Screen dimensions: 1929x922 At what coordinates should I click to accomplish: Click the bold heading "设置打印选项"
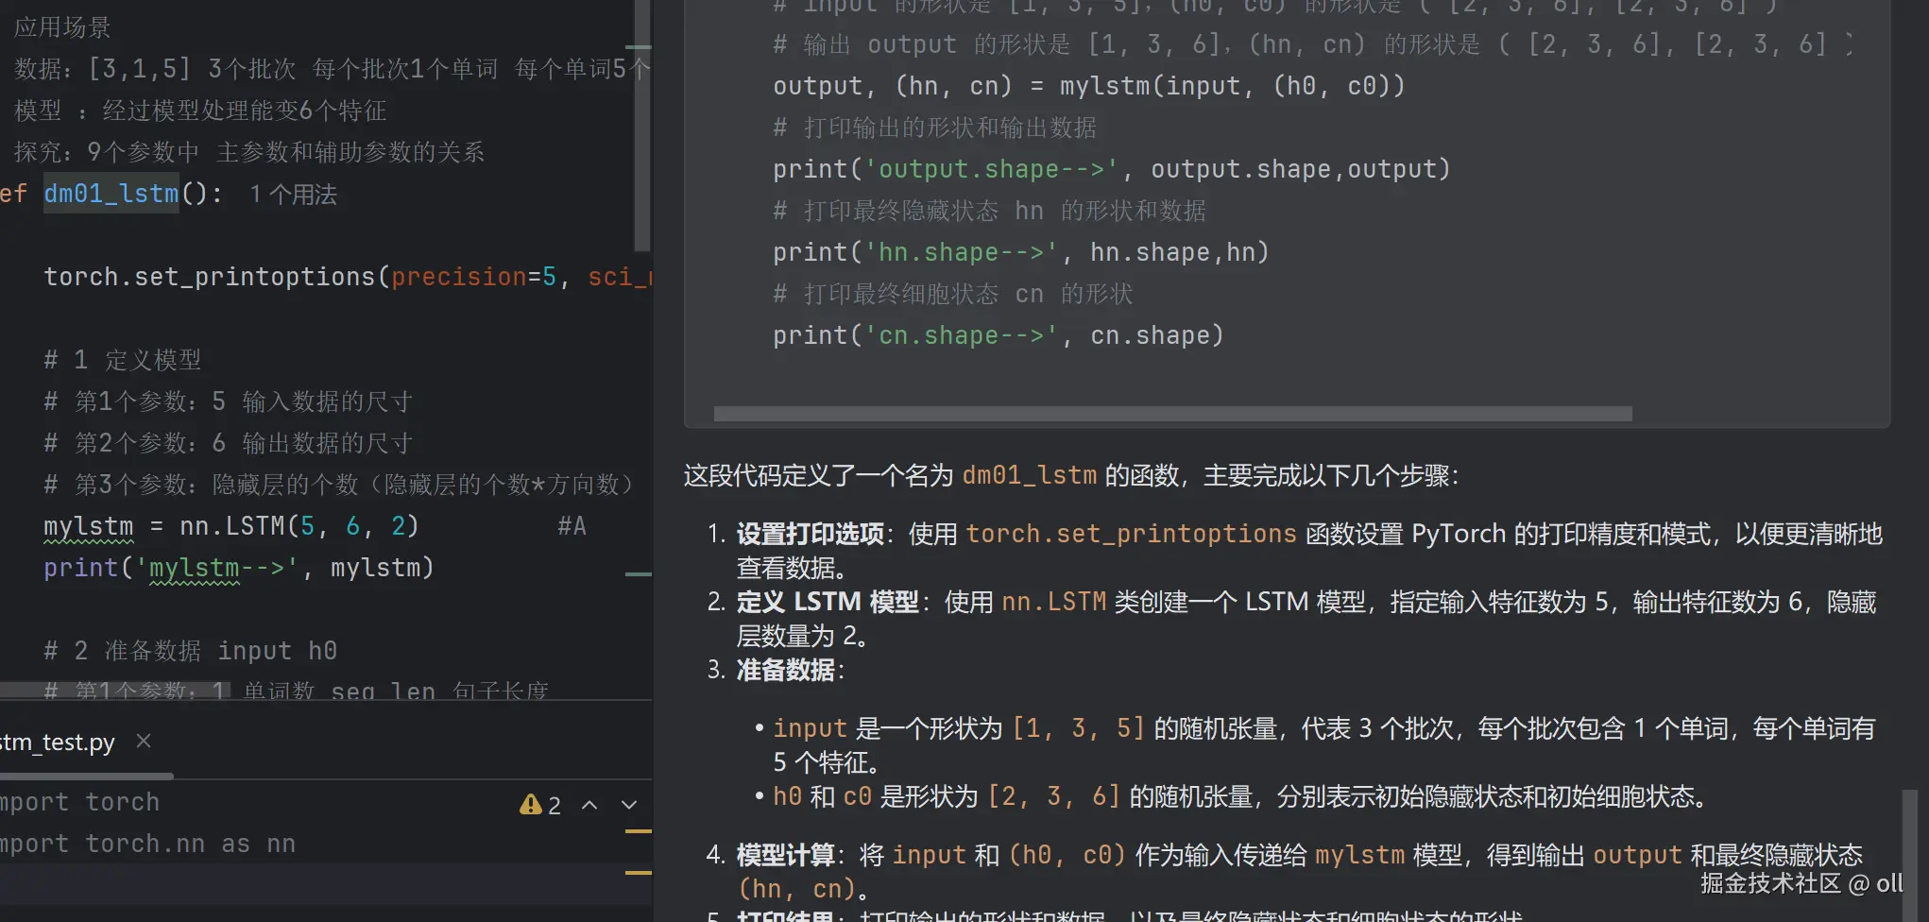(810, 534)
